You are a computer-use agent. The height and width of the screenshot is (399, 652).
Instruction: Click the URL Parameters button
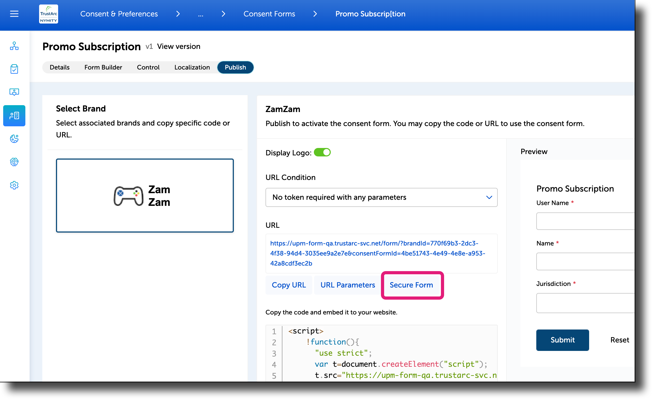pyautogui.click(x=348, y=285)
